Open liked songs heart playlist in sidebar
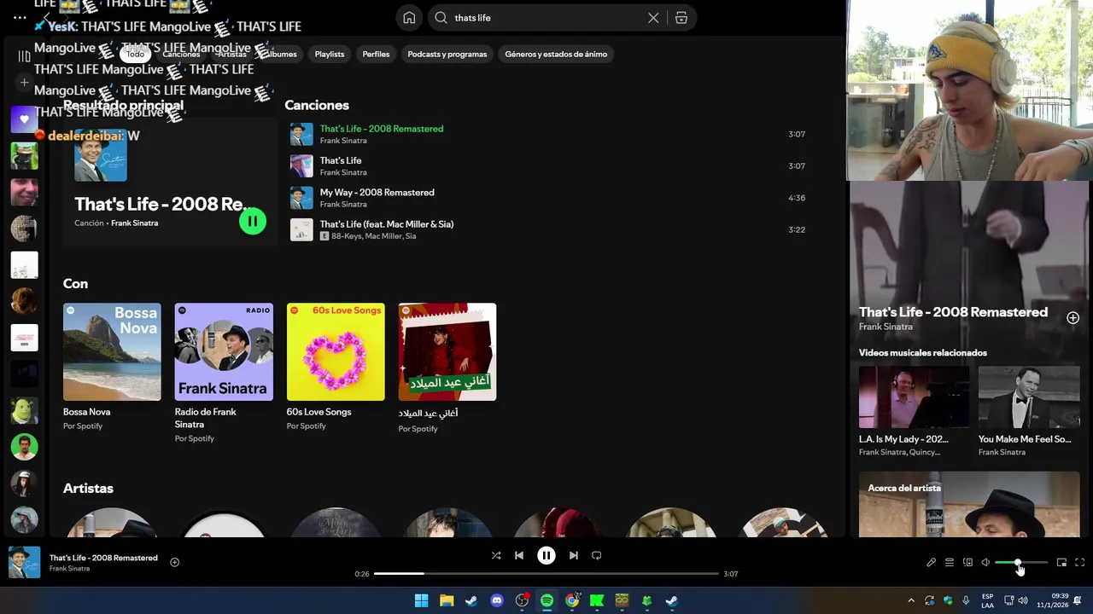Screen dimensions: 1093x614 (24, 119)
